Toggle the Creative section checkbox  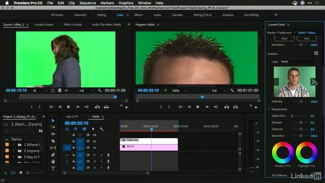point(316,53)
